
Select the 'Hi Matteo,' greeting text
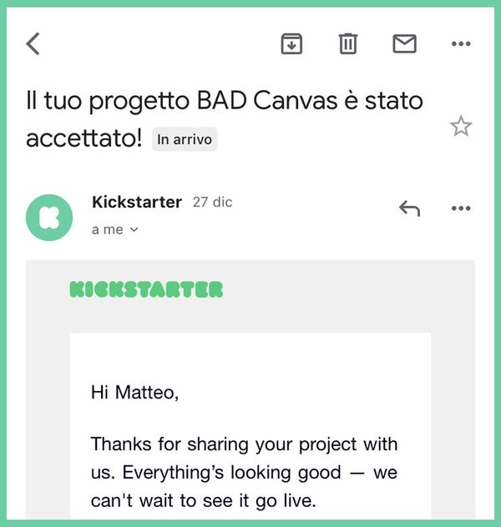click(x=134, y=392)
